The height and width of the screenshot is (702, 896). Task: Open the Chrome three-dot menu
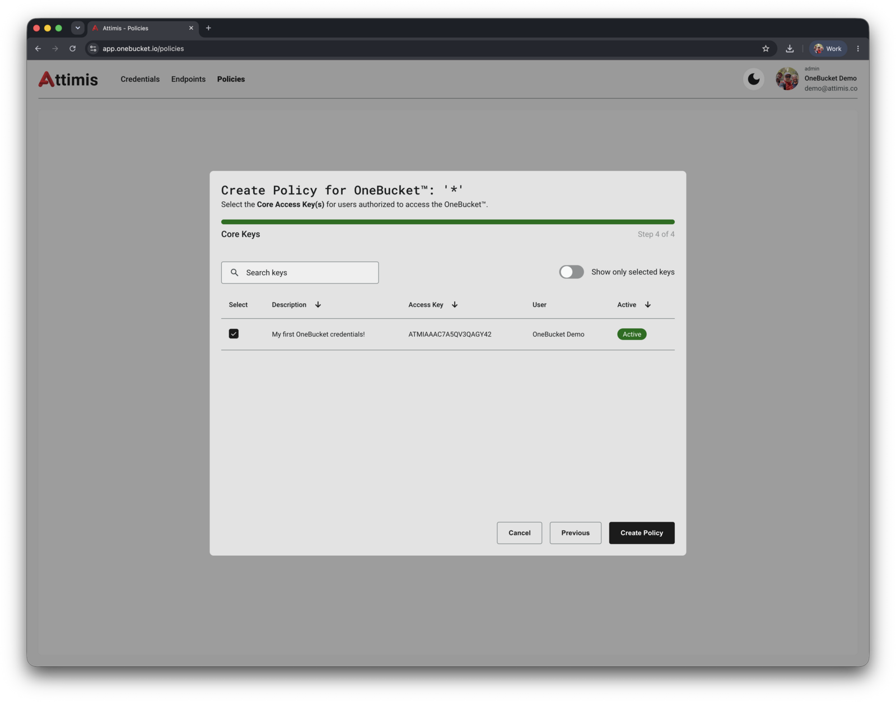(857, 49)
